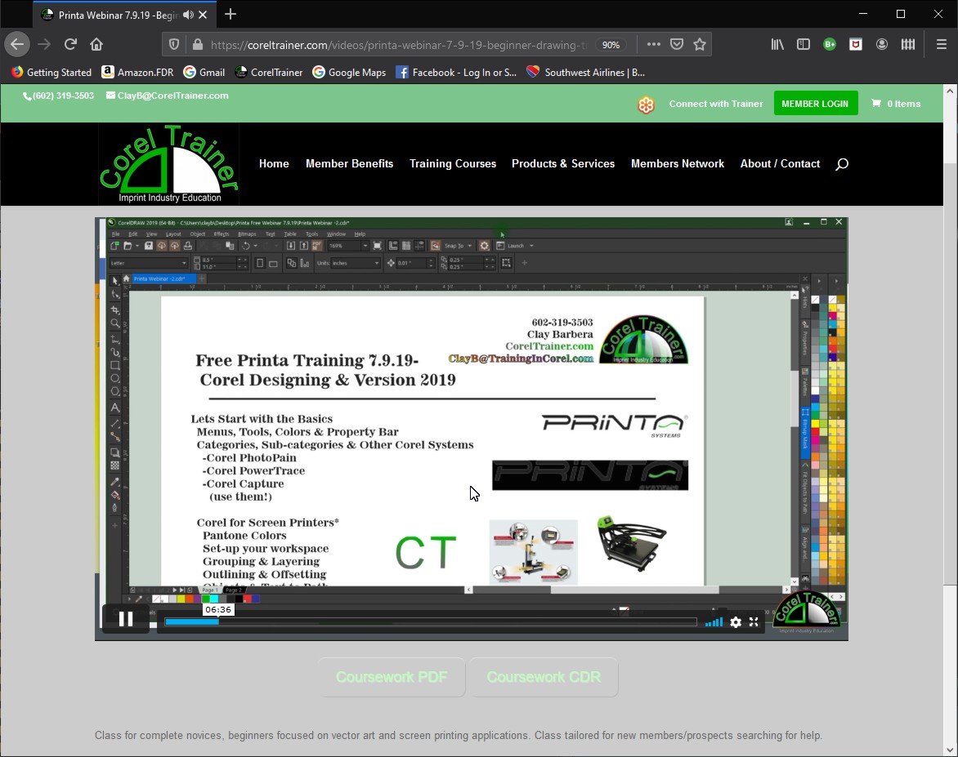
Task: Open the Amazon.FDR bookmark
Action: pos(137,72)
